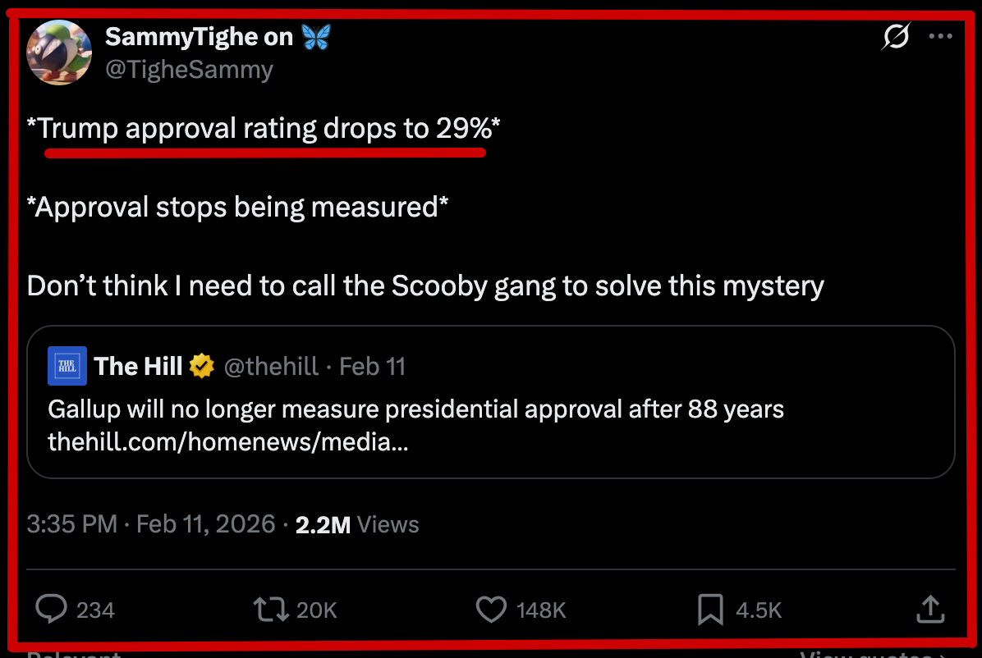Click the reply speech bubble icon

tap(53, 609)
